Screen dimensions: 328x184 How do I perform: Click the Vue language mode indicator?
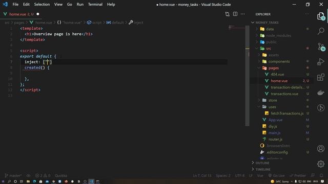[260, 176]
